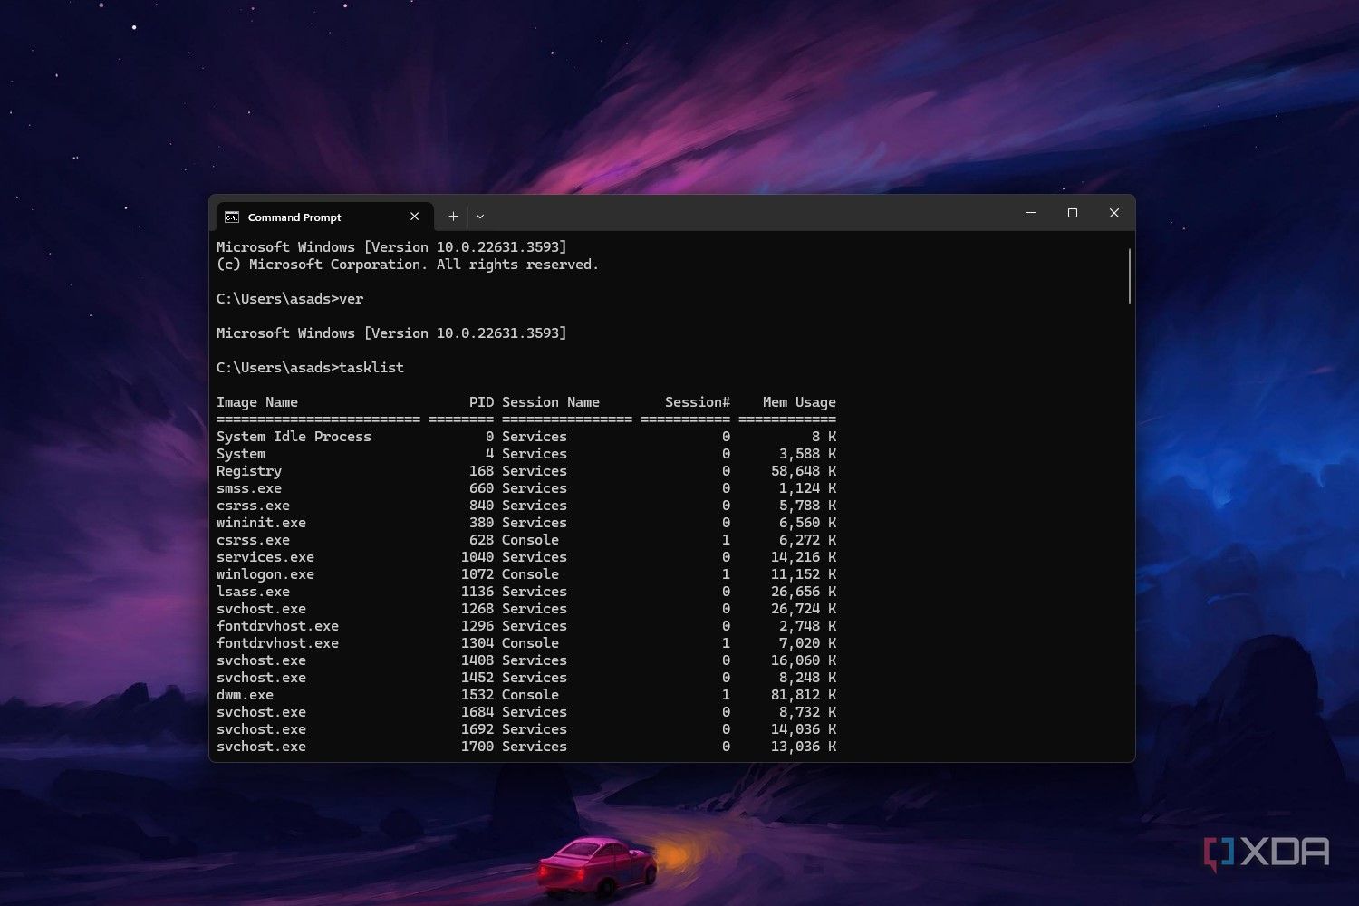
Task: Open a new terminal tab
Action: 453,217
